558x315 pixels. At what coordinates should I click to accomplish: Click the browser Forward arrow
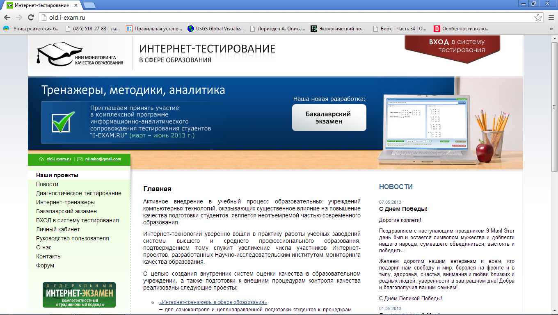pyautogui.click(x=19, y=17)
